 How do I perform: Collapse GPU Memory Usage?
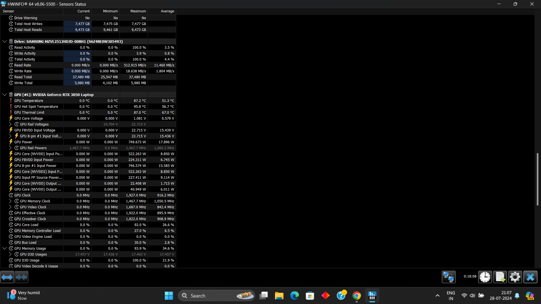click(x=5, y=249)
